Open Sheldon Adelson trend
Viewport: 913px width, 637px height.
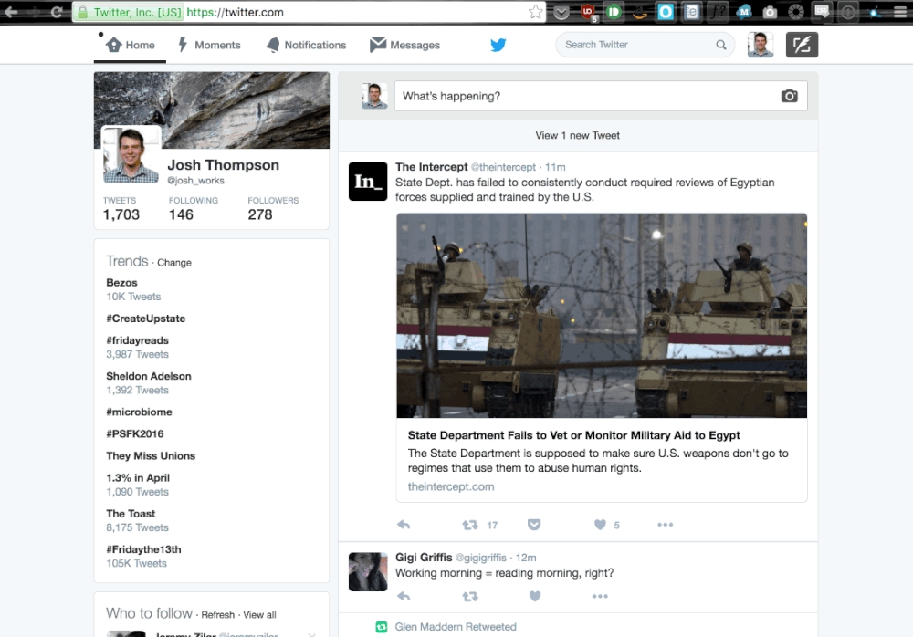pos(149,376)
